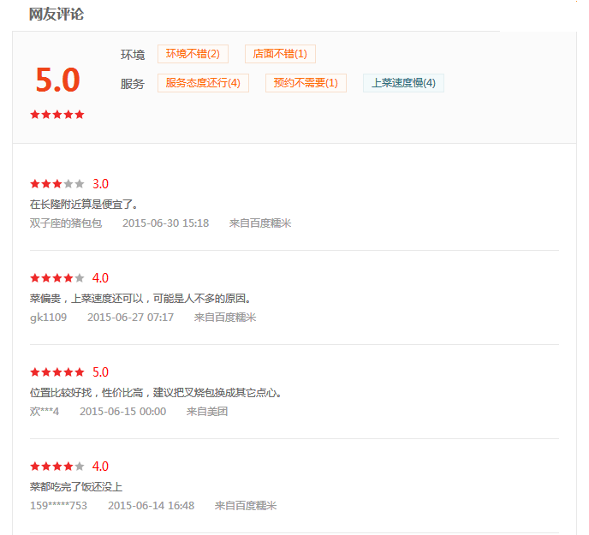Click the 环境不错(2) tag

click(193, 54)
